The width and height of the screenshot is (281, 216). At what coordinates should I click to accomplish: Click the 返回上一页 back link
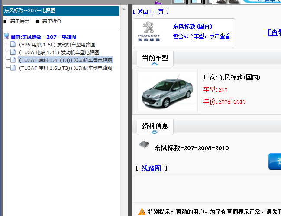(x=150, y=12)
